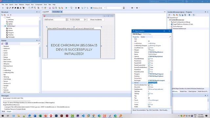Open Word from the taskbar
Viewport: 210px width, 118px height.
pos(35,116)
